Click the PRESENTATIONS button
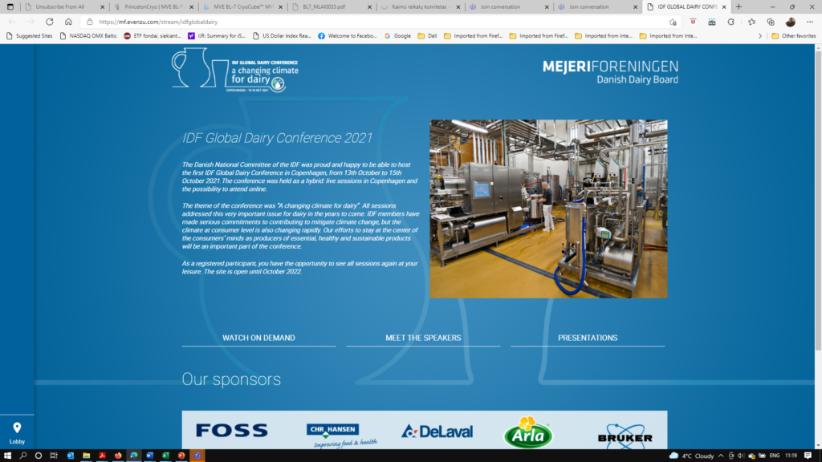This screenshot has width=822, height=462. tap(588, 338)
